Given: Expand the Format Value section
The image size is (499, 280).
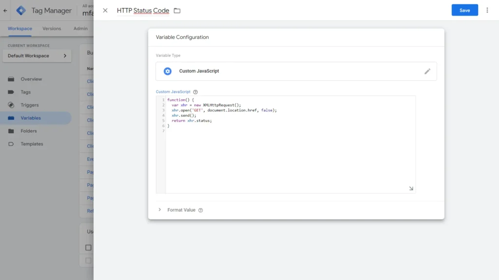Looking at the screenshot, I should tap(160, 210).
